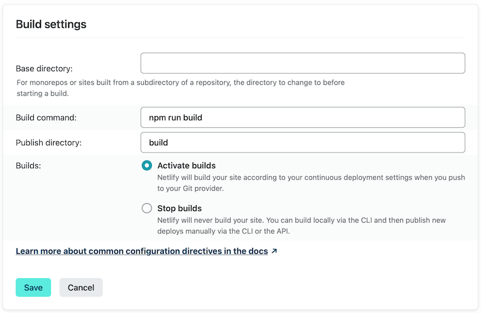Select the Activate builds radio button

tap(147, 165)
